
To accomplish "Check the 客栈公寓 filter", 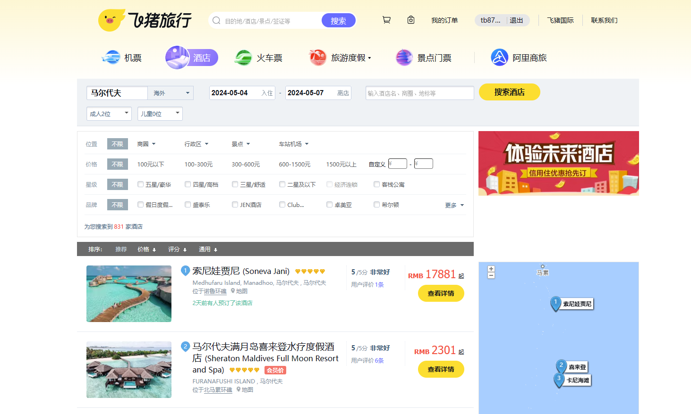I will (x=376, y=184).
